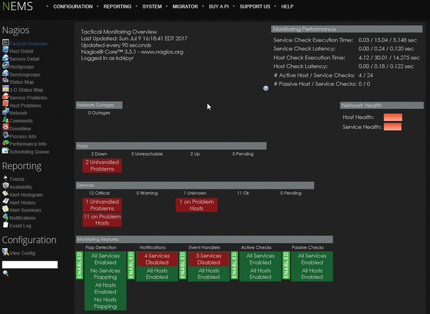Toggle Flap Detection ENABLED indicator
This screenshot has height=314, width=430.
[80, 265]
